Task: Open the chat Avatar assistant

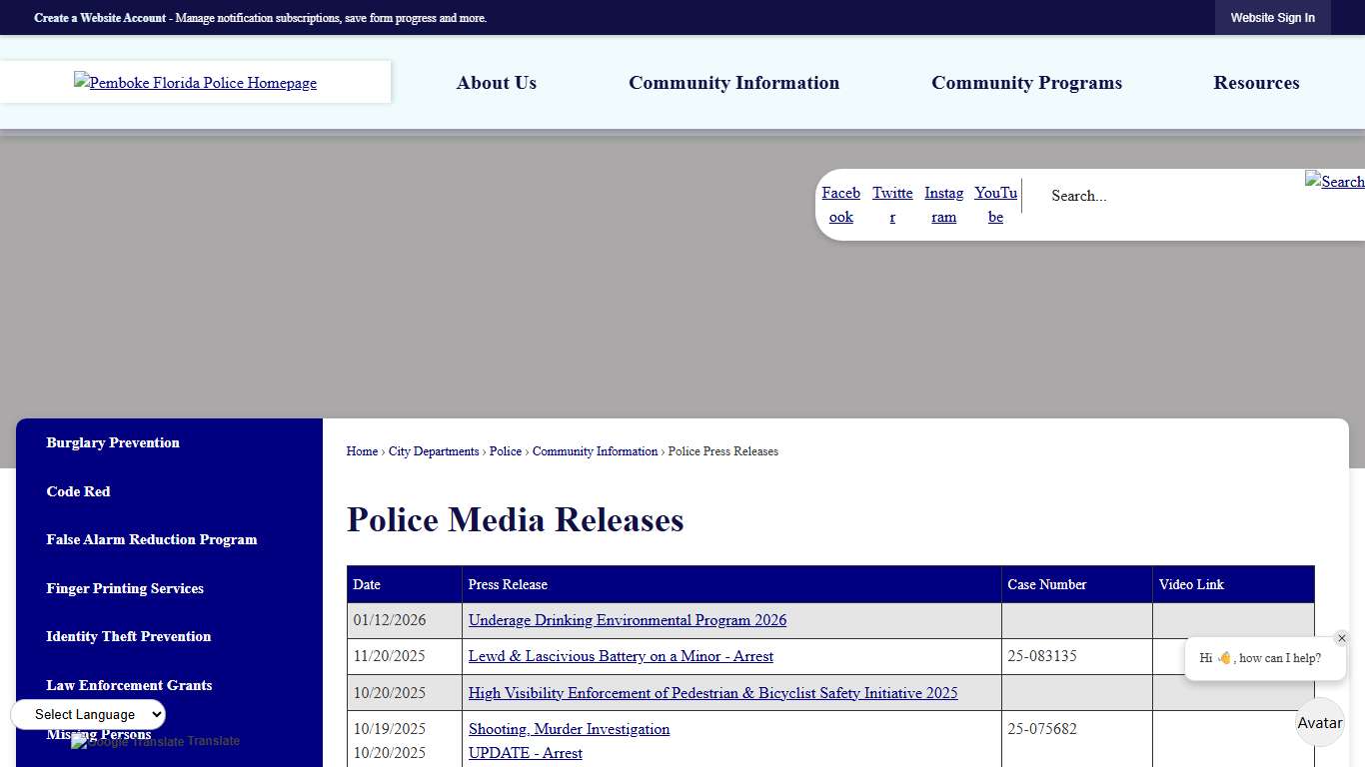Action: point(1319,722)
